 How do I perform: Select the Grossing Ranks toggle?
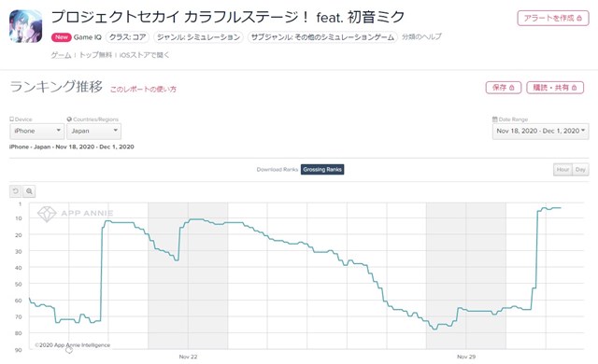click(x=322, y=170)
